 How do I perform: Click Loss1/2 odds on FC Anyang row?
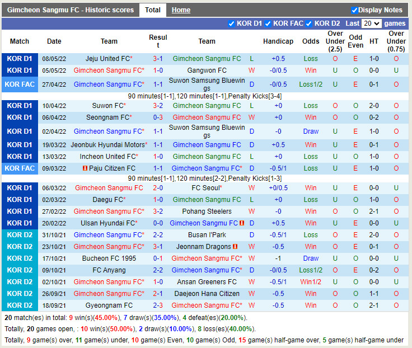pos(311,270)
